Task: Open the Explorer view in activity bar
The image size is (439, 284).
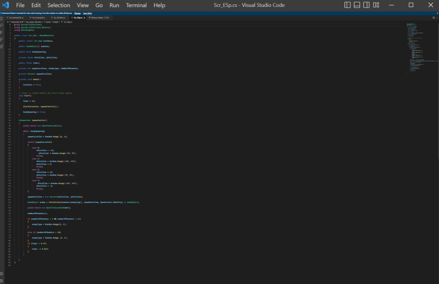Action: [2, 19]
